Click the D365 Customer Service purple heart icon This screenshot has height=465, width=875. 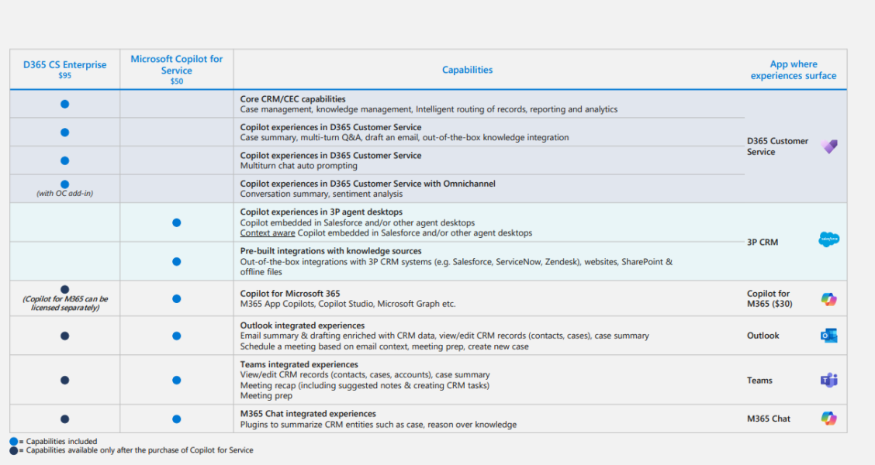[829, 146]
